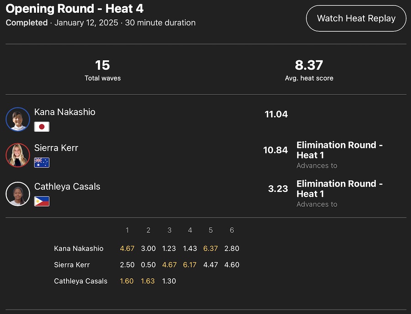Click the Australia flag icon
Image resolution: width=411 pixels, height=314 pixels.
42,162
